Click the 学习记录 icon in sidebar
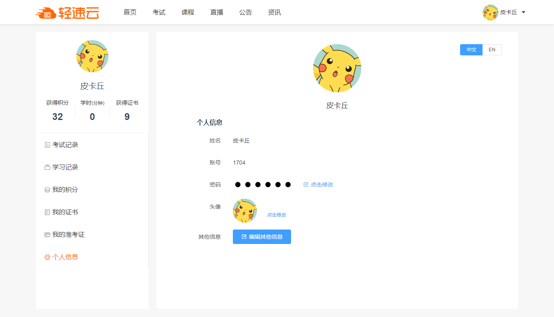 [x=47, y=167]
